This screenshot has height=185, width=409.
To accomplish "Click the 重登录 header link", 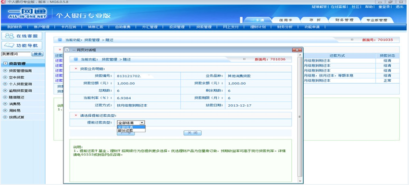I will [x=384, y=7].
